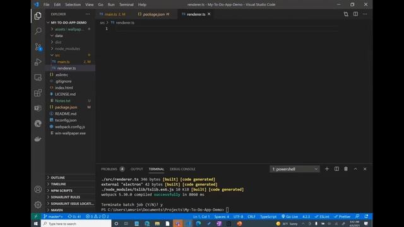Open the Source Control view

click(x=38, y=47)
